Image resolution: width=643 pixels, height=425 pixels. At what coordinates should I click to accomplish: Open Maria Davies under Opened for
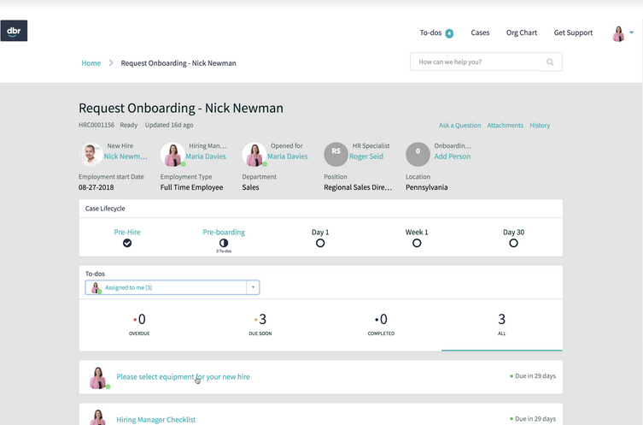click(288, 156)
